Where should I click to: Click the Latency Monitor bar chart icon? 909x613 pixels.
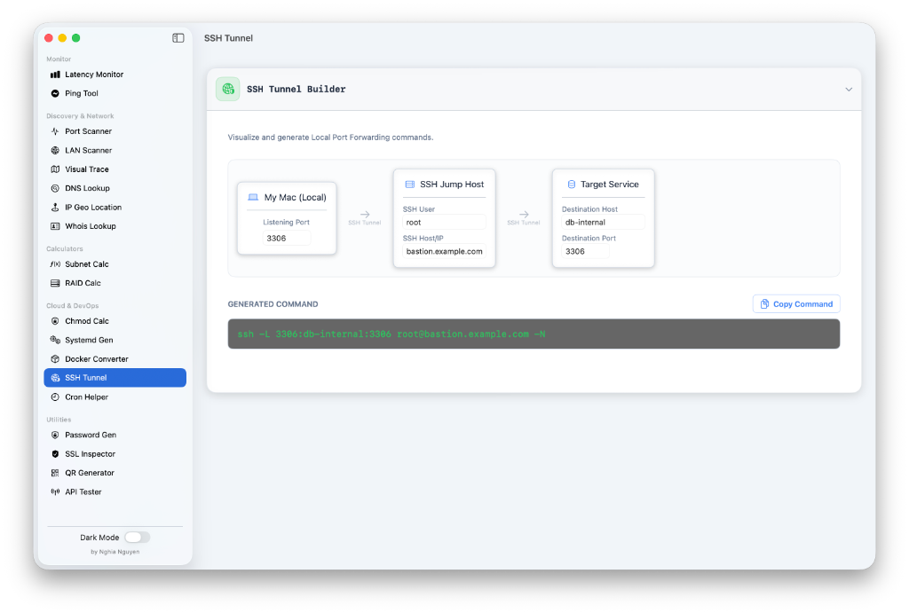[55, 75]
